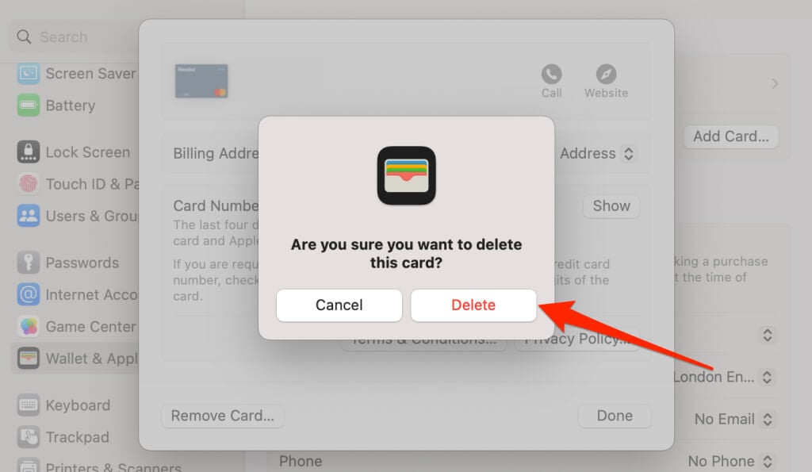This screenshot has height=472, width=812.
Task: Open the Battery settings icon
Action: (28, 106)
